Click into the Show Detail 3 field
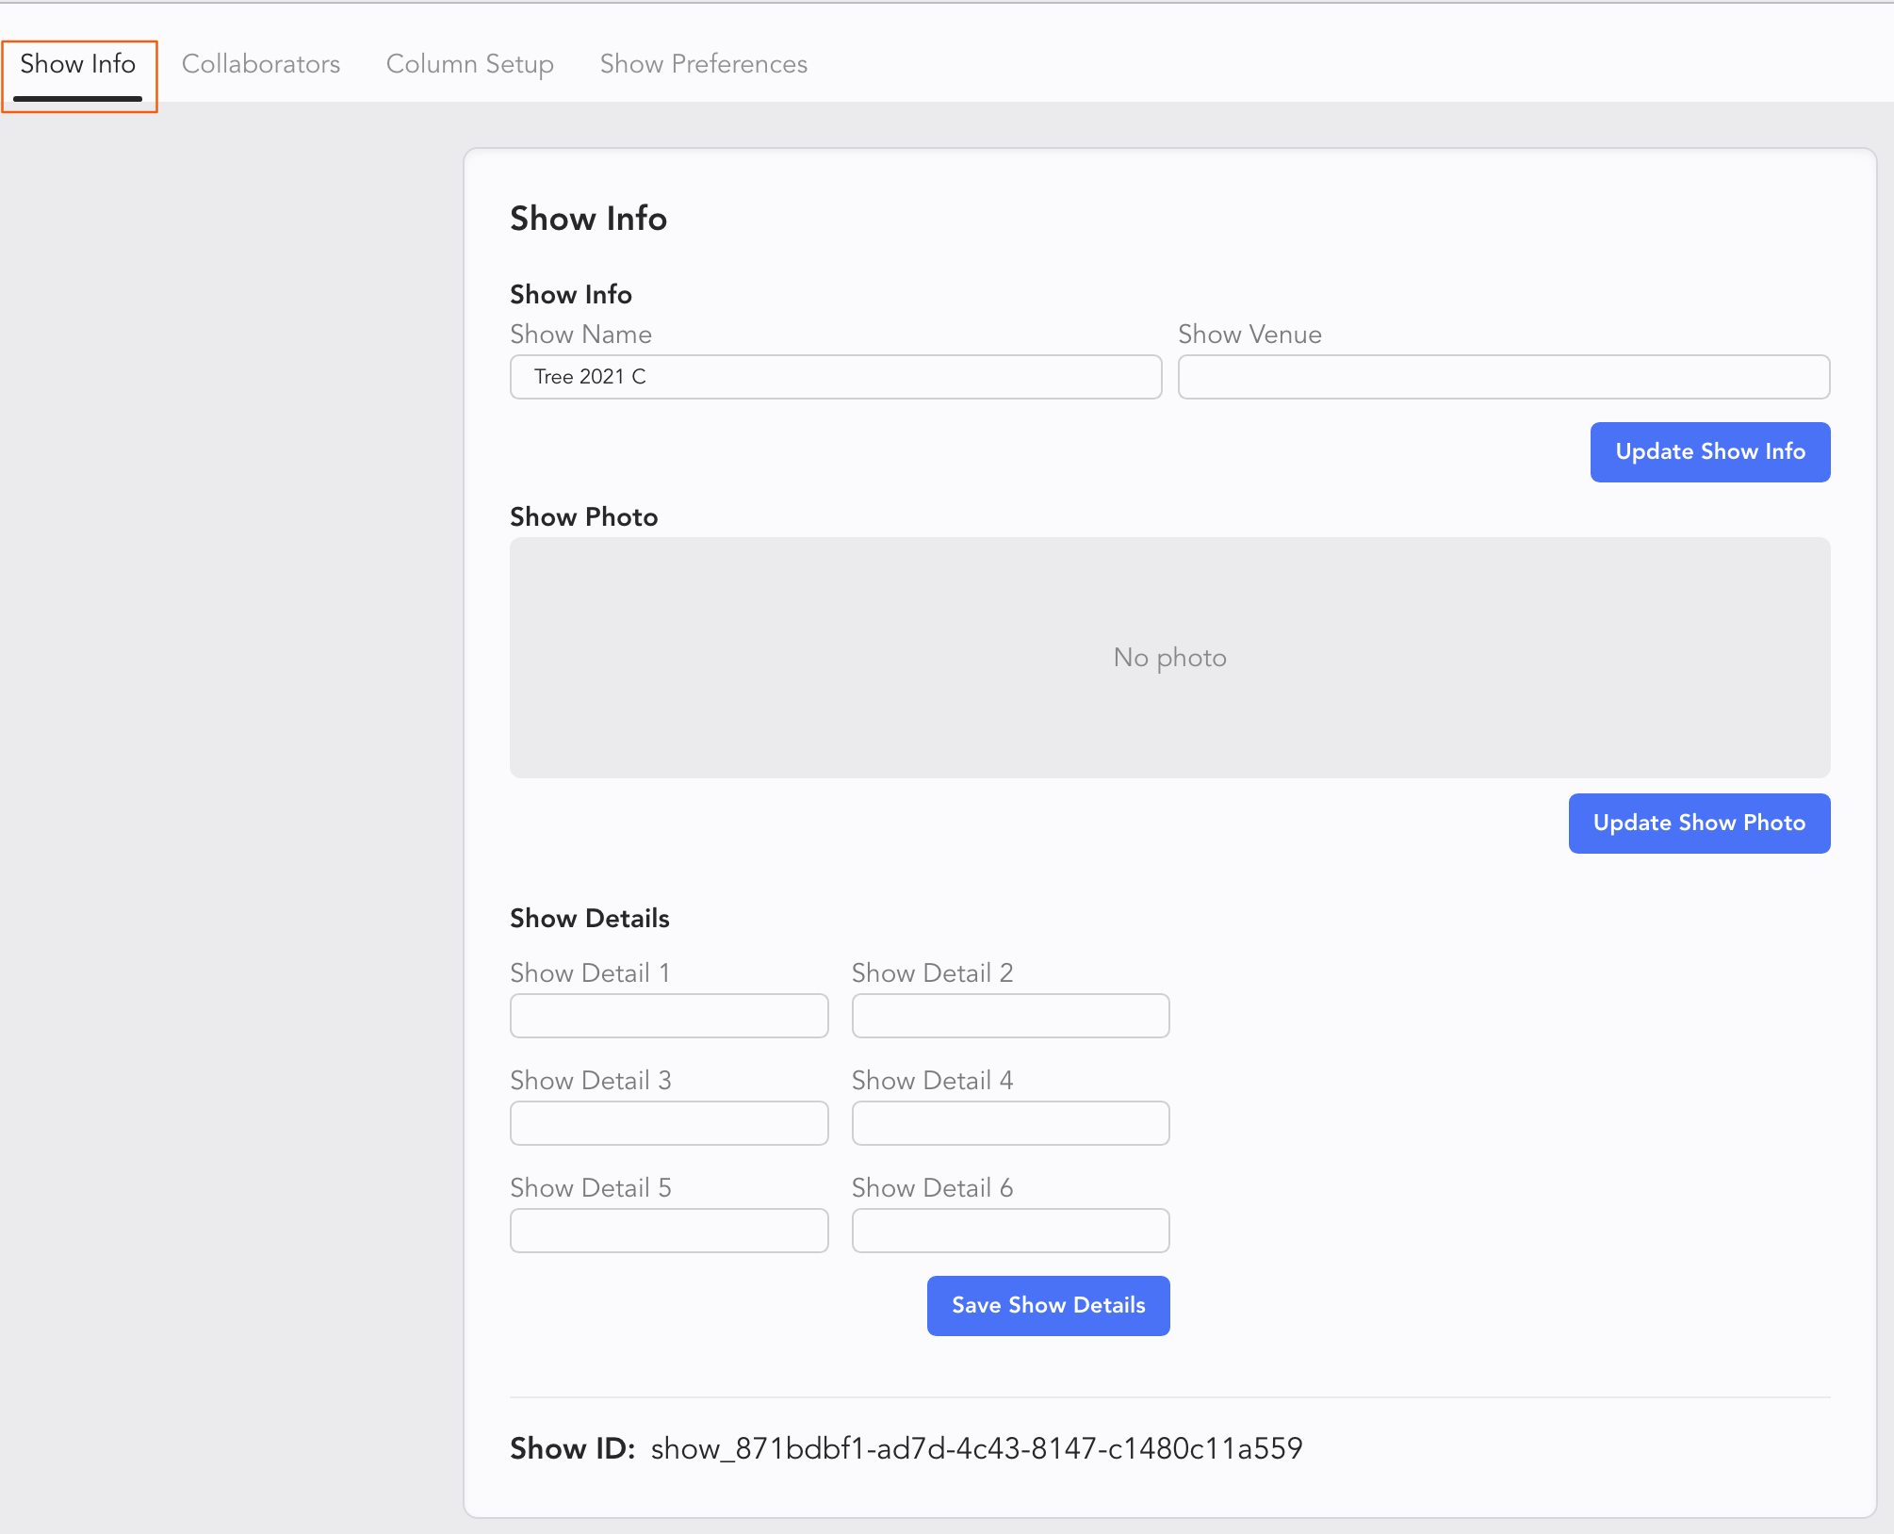The height and width of the screenshot is (1534, 1894). coord(669,1123)
